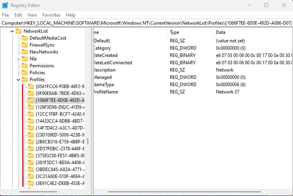Click the NewNetworks folder icon
This screenshot has width=293, height=196.
click(25, 52)
